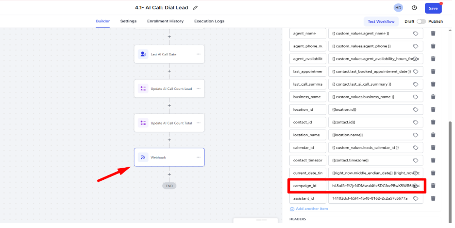Click tag icon in the contact_id value field

click(x=416, y=122)
